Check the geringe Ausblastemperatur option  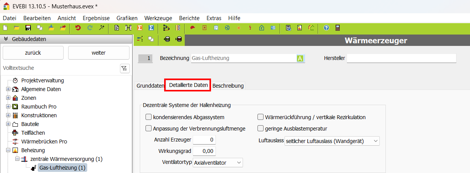tap(261, 129)
